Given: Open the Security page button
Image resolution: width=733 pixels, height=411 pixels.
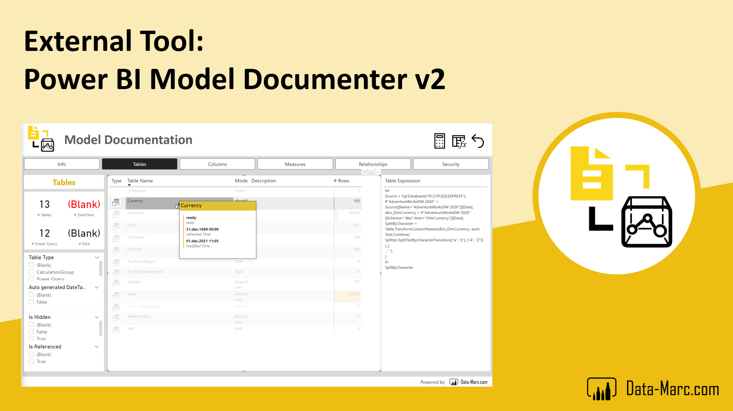Looking at the screenshot, I should (x=450, y=164).
